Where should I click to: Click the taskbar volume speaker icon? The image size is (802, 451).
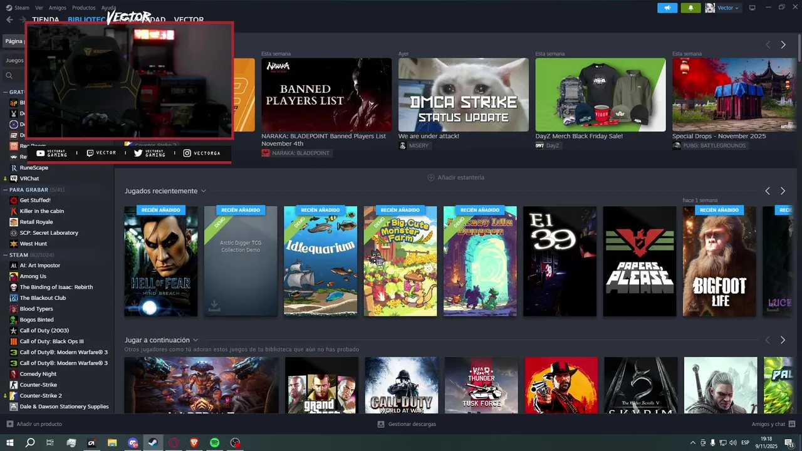point(734,443)
